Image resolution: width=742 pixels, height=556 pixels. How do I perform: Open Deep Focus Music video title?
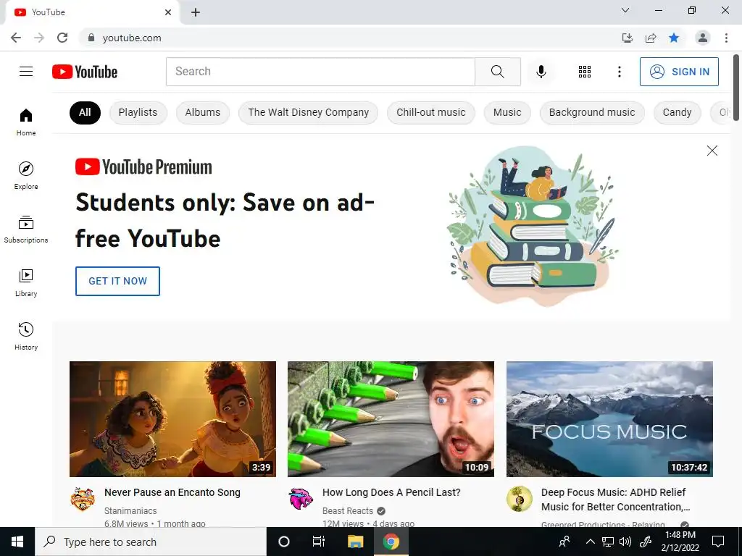click(x=616, y=500)
